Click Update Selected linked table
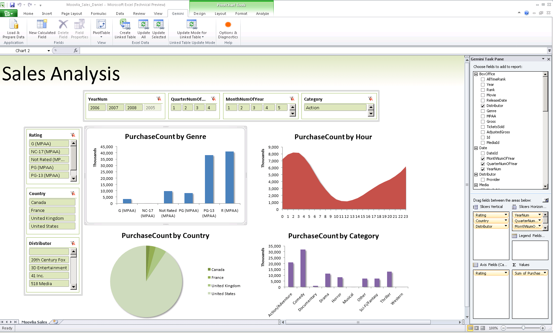Image resolution: width=553 pixels, height=333 pixels. (159, 29)
